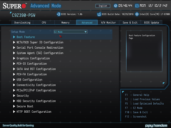
Task: Open the H/W Monitor tab
Action: pyautogui.click(x=108, y=22)
